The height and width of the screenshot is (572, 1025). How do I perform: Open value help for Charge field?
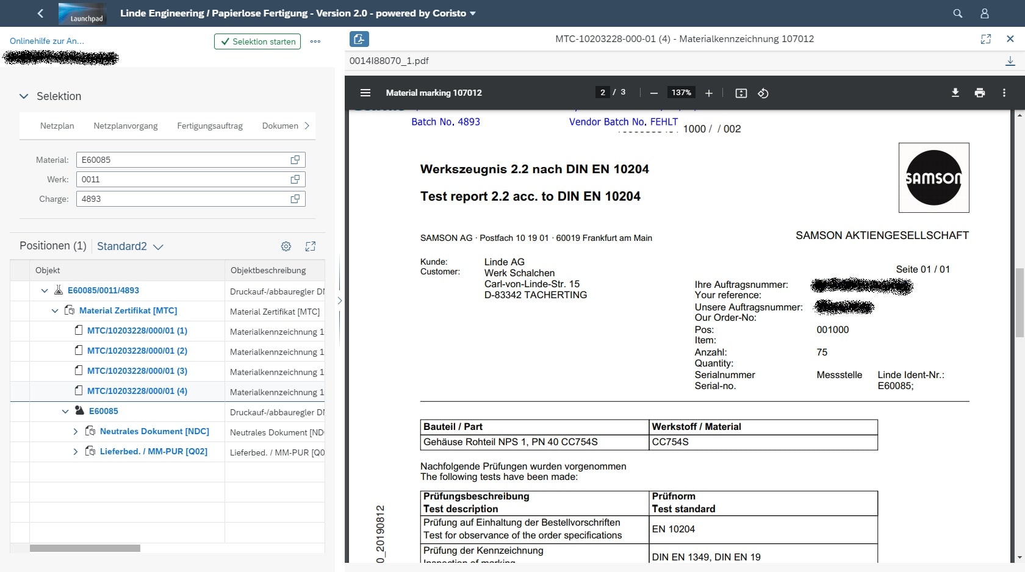coord(295,199)
